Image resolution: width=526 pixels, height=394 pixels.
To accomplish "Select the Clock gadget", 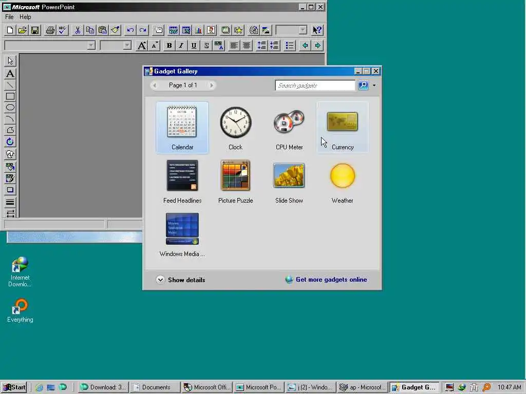I will coord(235,128).
